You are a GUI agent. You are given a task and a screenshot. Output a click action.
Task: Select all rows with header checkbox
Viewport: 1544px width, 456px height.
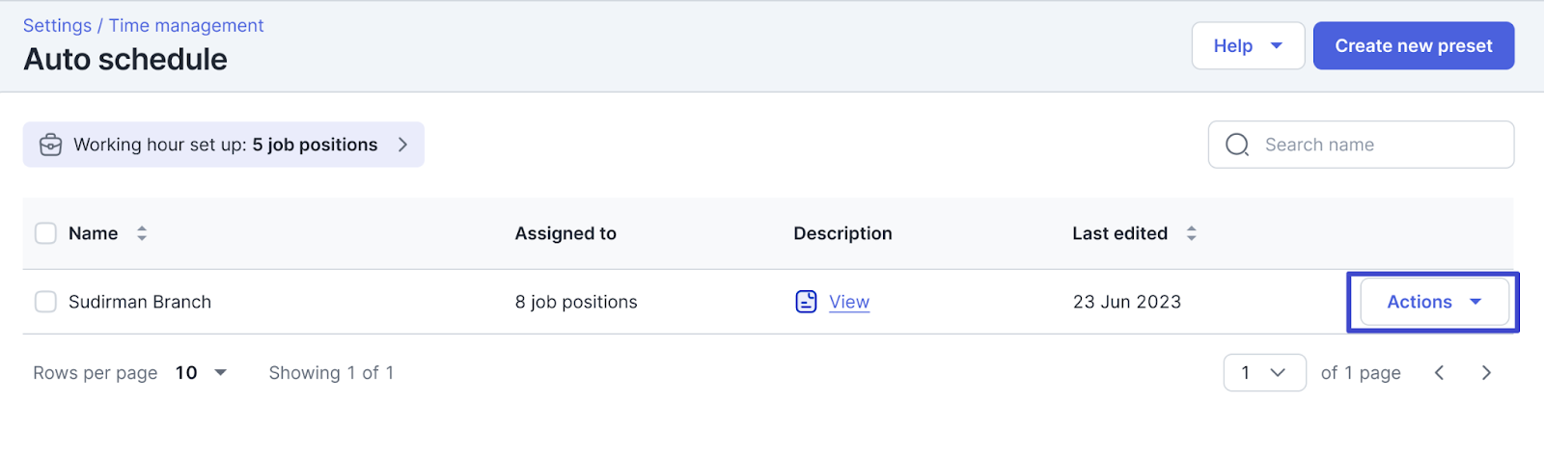pos(45,233)
